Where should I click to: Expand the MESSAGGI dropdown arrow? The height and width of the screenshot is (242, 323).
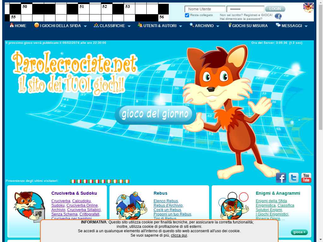tap(306, 26)
